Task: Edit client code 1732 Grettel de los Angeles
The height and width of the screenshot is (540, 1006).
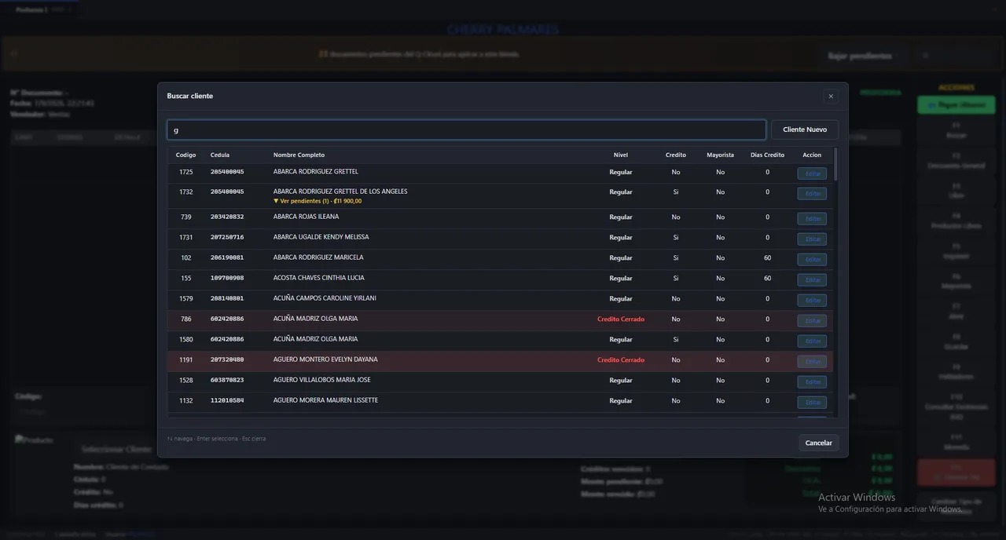Action: (x=812, y=193)
